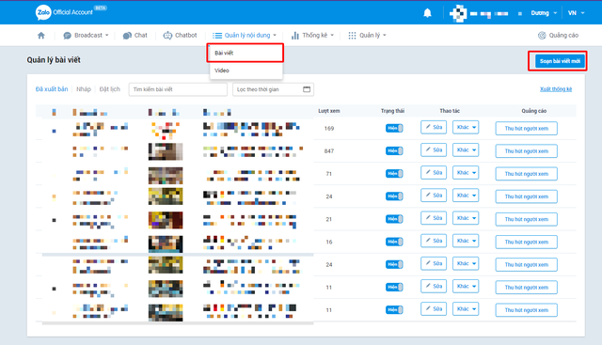Click the Zalo Official Account logo
This screenshot has width=602, height=345.
[x=71, y=12]
